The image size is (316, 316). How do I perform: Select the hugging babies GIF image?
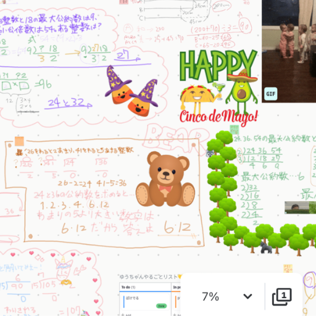pyautogui.click(x=289, y=51)
